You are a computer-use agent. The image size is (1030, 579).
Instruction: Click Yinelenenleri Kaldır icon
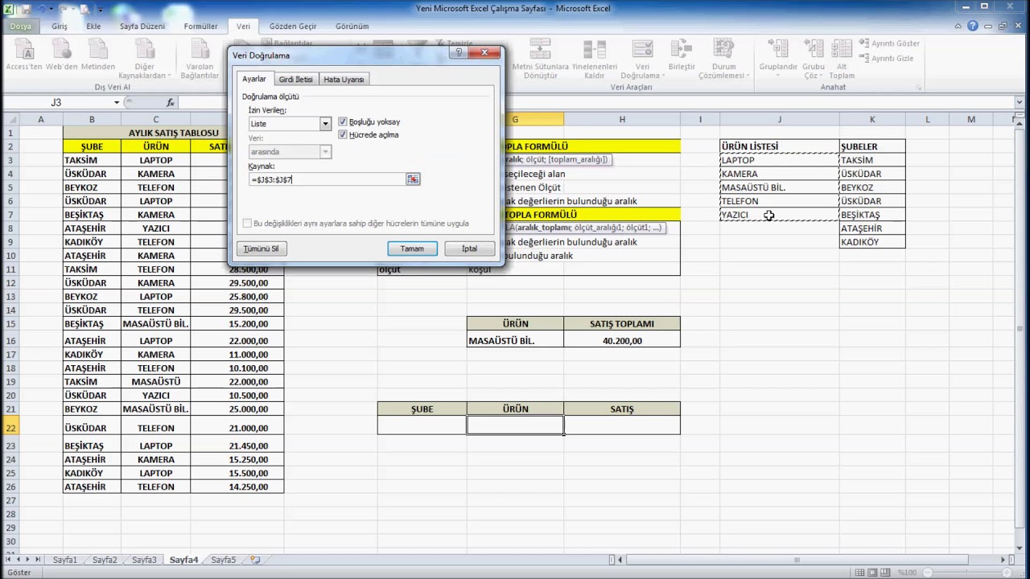click(595, 60)
